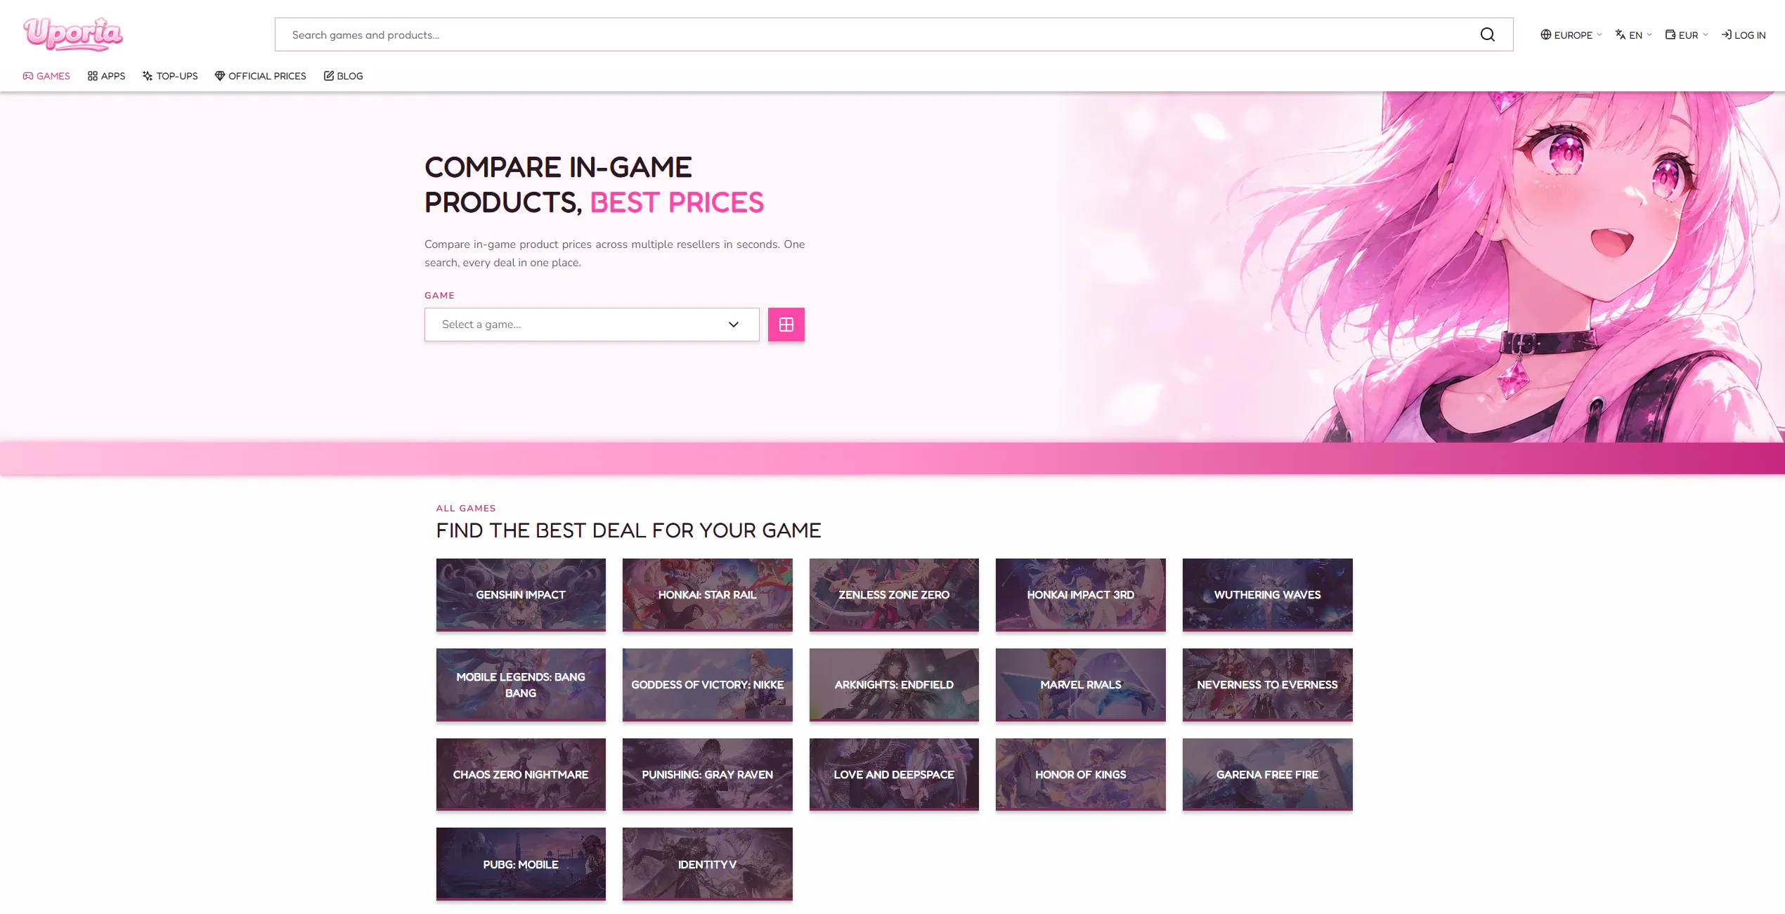
Task: Open the Zenless Zone Zero card
Action: click(x=894, y=595)
